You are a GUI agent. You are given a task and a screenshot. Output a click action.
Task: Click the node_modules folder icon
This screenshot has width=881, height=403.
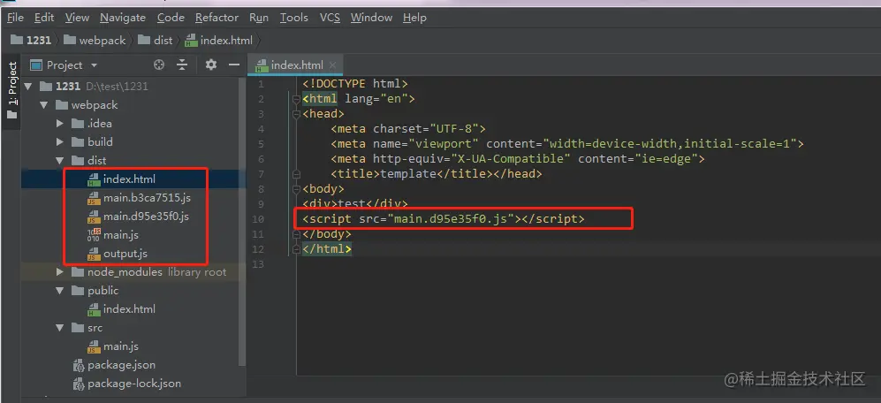(78, 272)
